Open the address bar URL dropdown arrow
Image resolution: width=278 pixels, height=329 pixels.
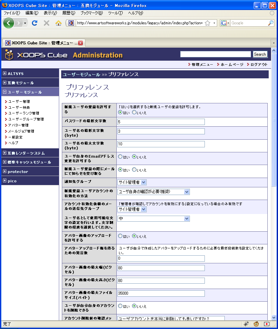coord(214,23)
